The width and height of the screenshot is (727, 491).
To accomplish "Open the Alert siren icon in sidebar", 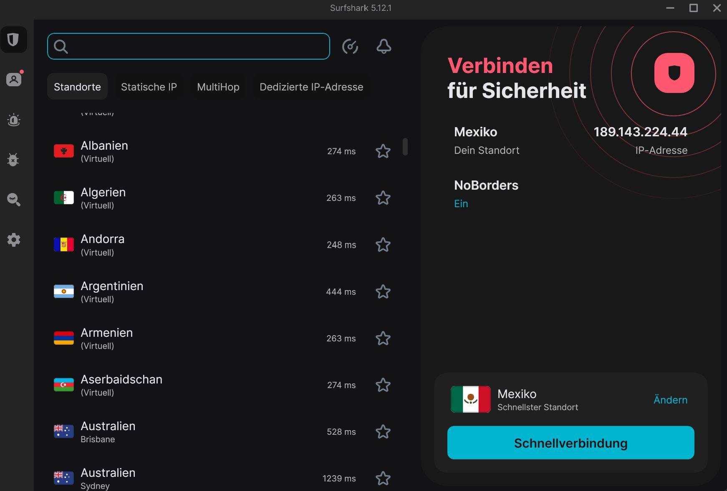I will coord(14,120).
